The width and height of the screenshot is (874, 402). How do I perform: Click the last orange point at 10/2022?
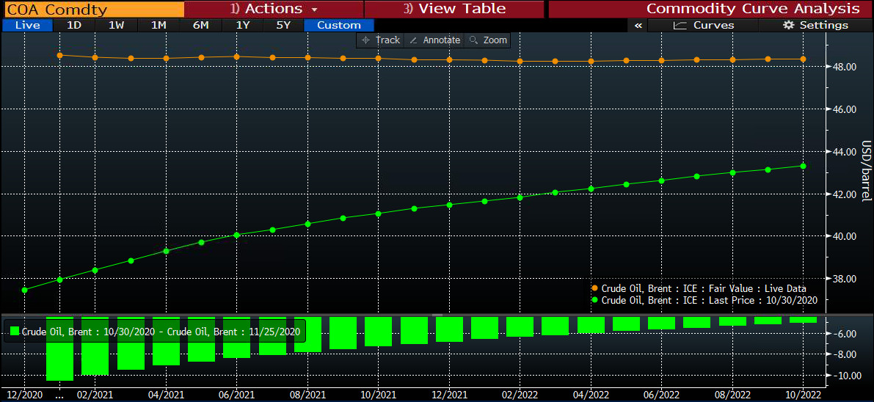point(804,59)
